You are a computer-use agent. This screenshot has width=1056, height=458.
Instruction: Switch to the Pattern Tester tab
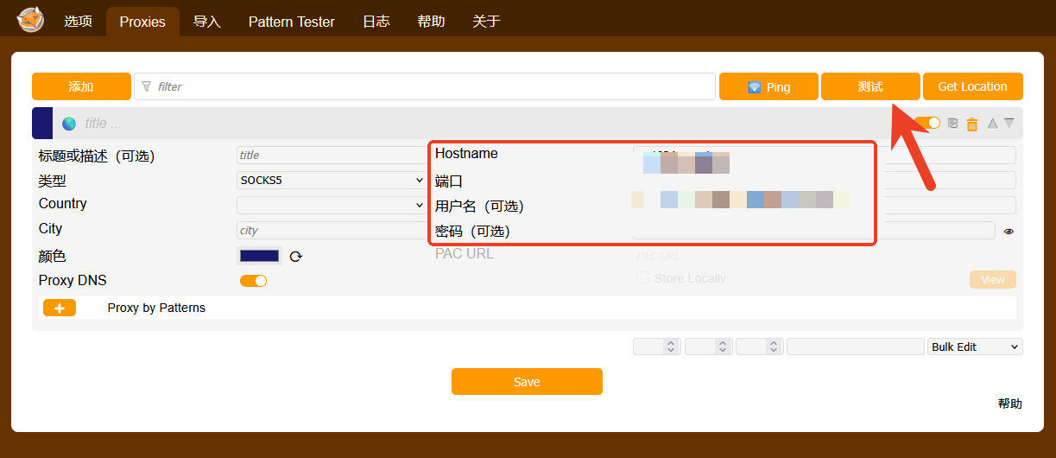tap(291, 22)
